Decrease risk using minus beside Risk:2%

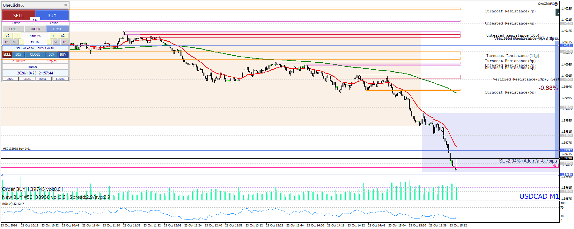(17, 36)
